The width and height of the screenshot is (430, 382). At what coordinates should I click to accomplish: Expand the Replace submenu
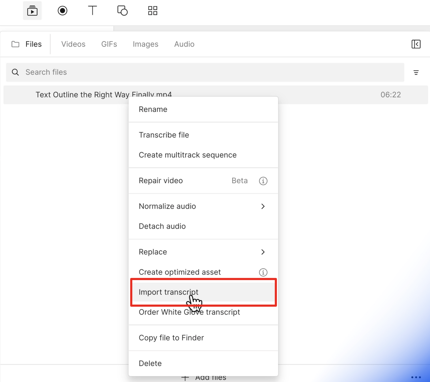[263, 252]
